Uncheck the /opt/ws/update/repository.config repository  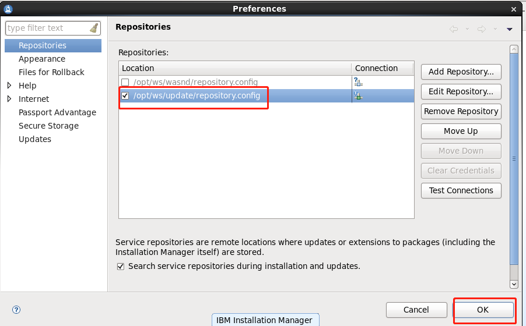click(x=125, y=95)
